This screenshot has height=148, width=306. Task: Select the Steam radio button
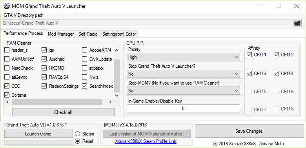77,134
